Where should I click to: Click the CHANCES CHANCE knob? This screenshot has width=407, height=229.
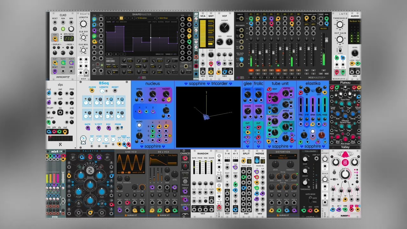coord(185,166)
